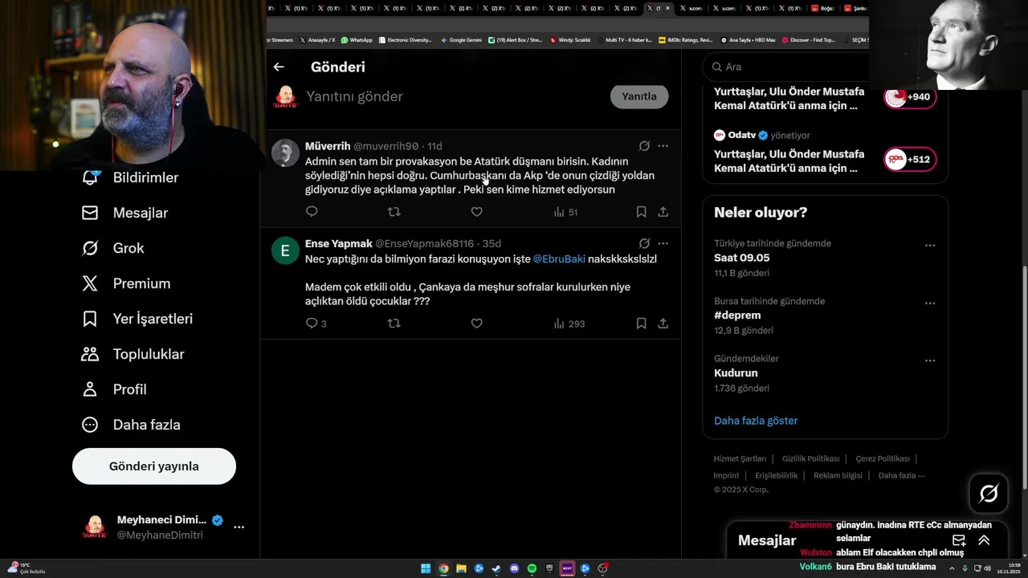The height and width of the screenshot is (578, 1028).
Task: Click Daha fazla göster link
Action: pos(756,421)
